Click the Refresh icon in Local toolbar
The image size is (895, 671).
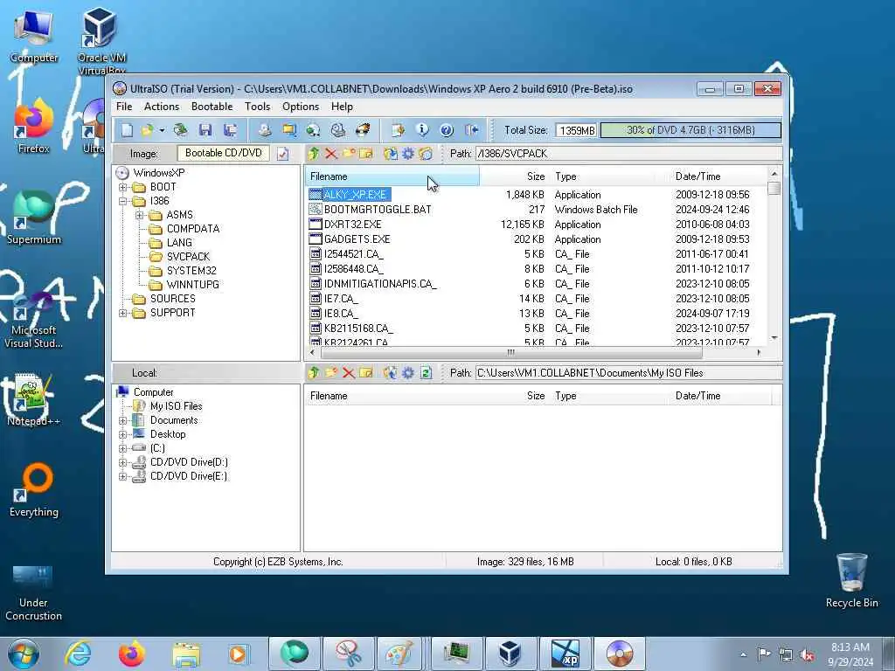point(426,373)
